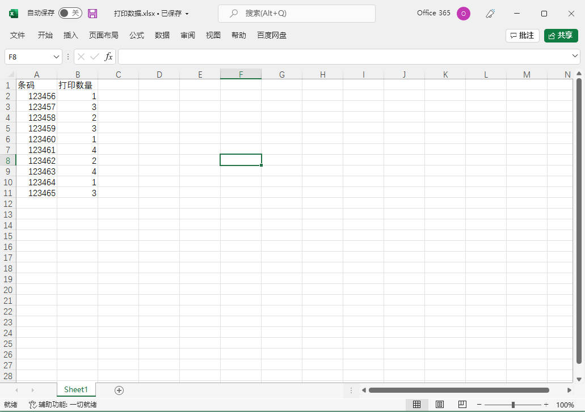This screenshot has width=585, height=412.
Task: Select Normal view icon in status bar
Action: point(416,405)
